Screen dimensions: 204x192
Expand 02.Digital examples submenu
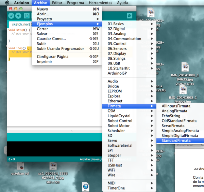pos(129,29)
